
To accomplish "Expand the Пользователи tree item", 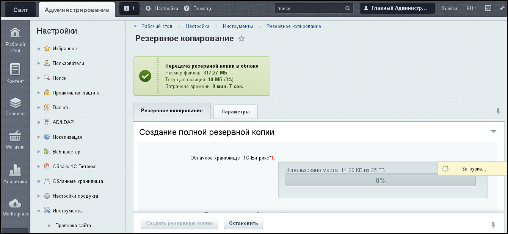I will (x=39, y=64).
